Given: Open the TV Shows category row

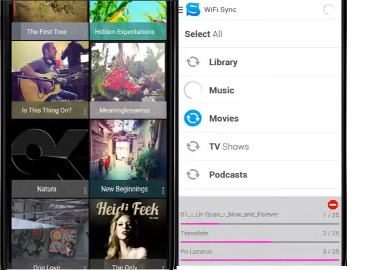Looking at the screenshot, I should [260, 147].
